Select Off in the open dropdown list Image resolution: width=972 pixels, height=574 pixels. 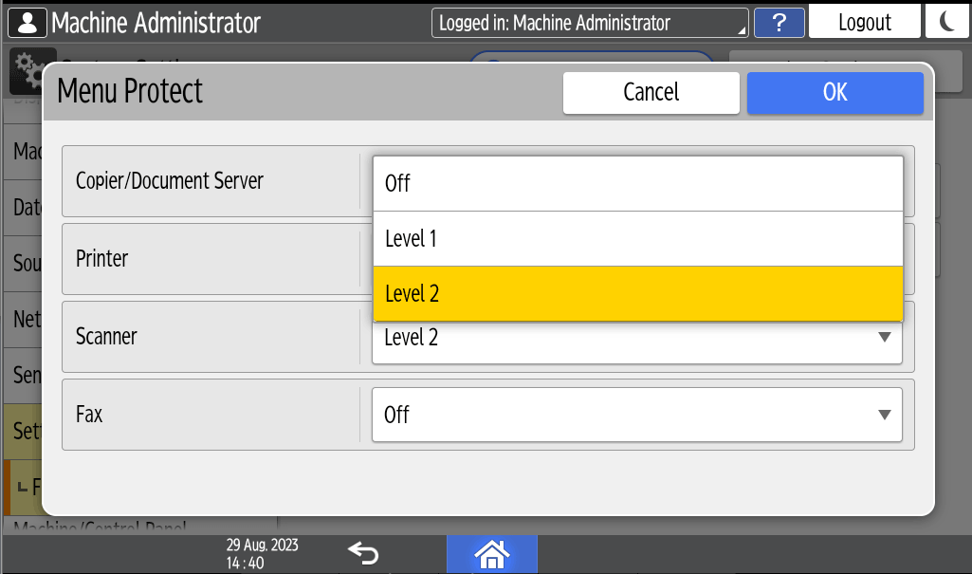tap(636, 183)
